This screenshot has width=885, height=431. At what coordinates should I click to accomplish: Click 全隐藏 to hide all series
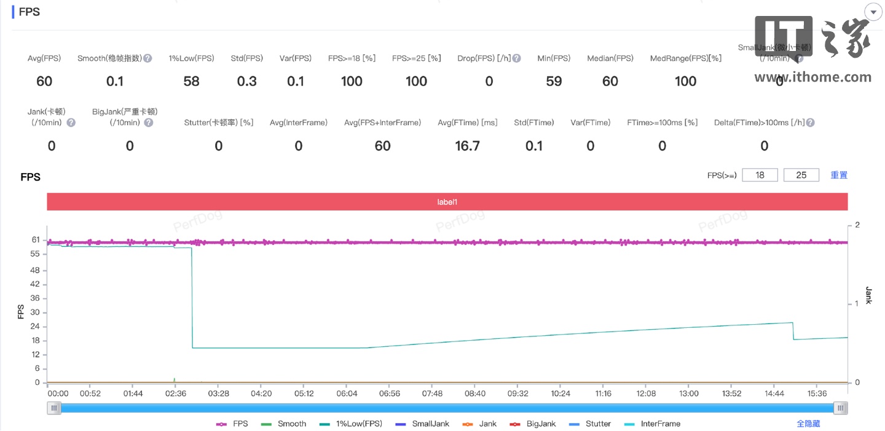808,424
